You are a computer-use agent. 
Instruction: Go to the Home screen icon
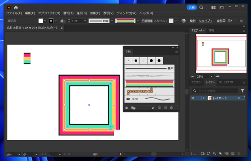pos(16,8)
